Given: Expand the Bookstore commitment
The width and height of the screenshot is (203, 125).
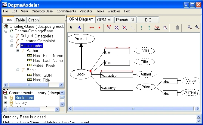Looking at the screenshot, I should coord(5,98).
